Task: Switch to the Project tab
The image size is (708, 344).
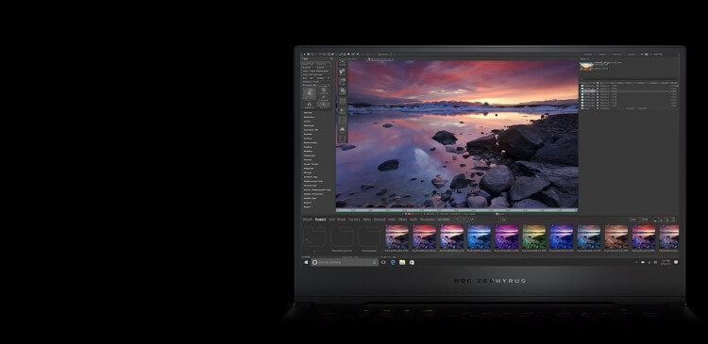Action: click(321, 220)
